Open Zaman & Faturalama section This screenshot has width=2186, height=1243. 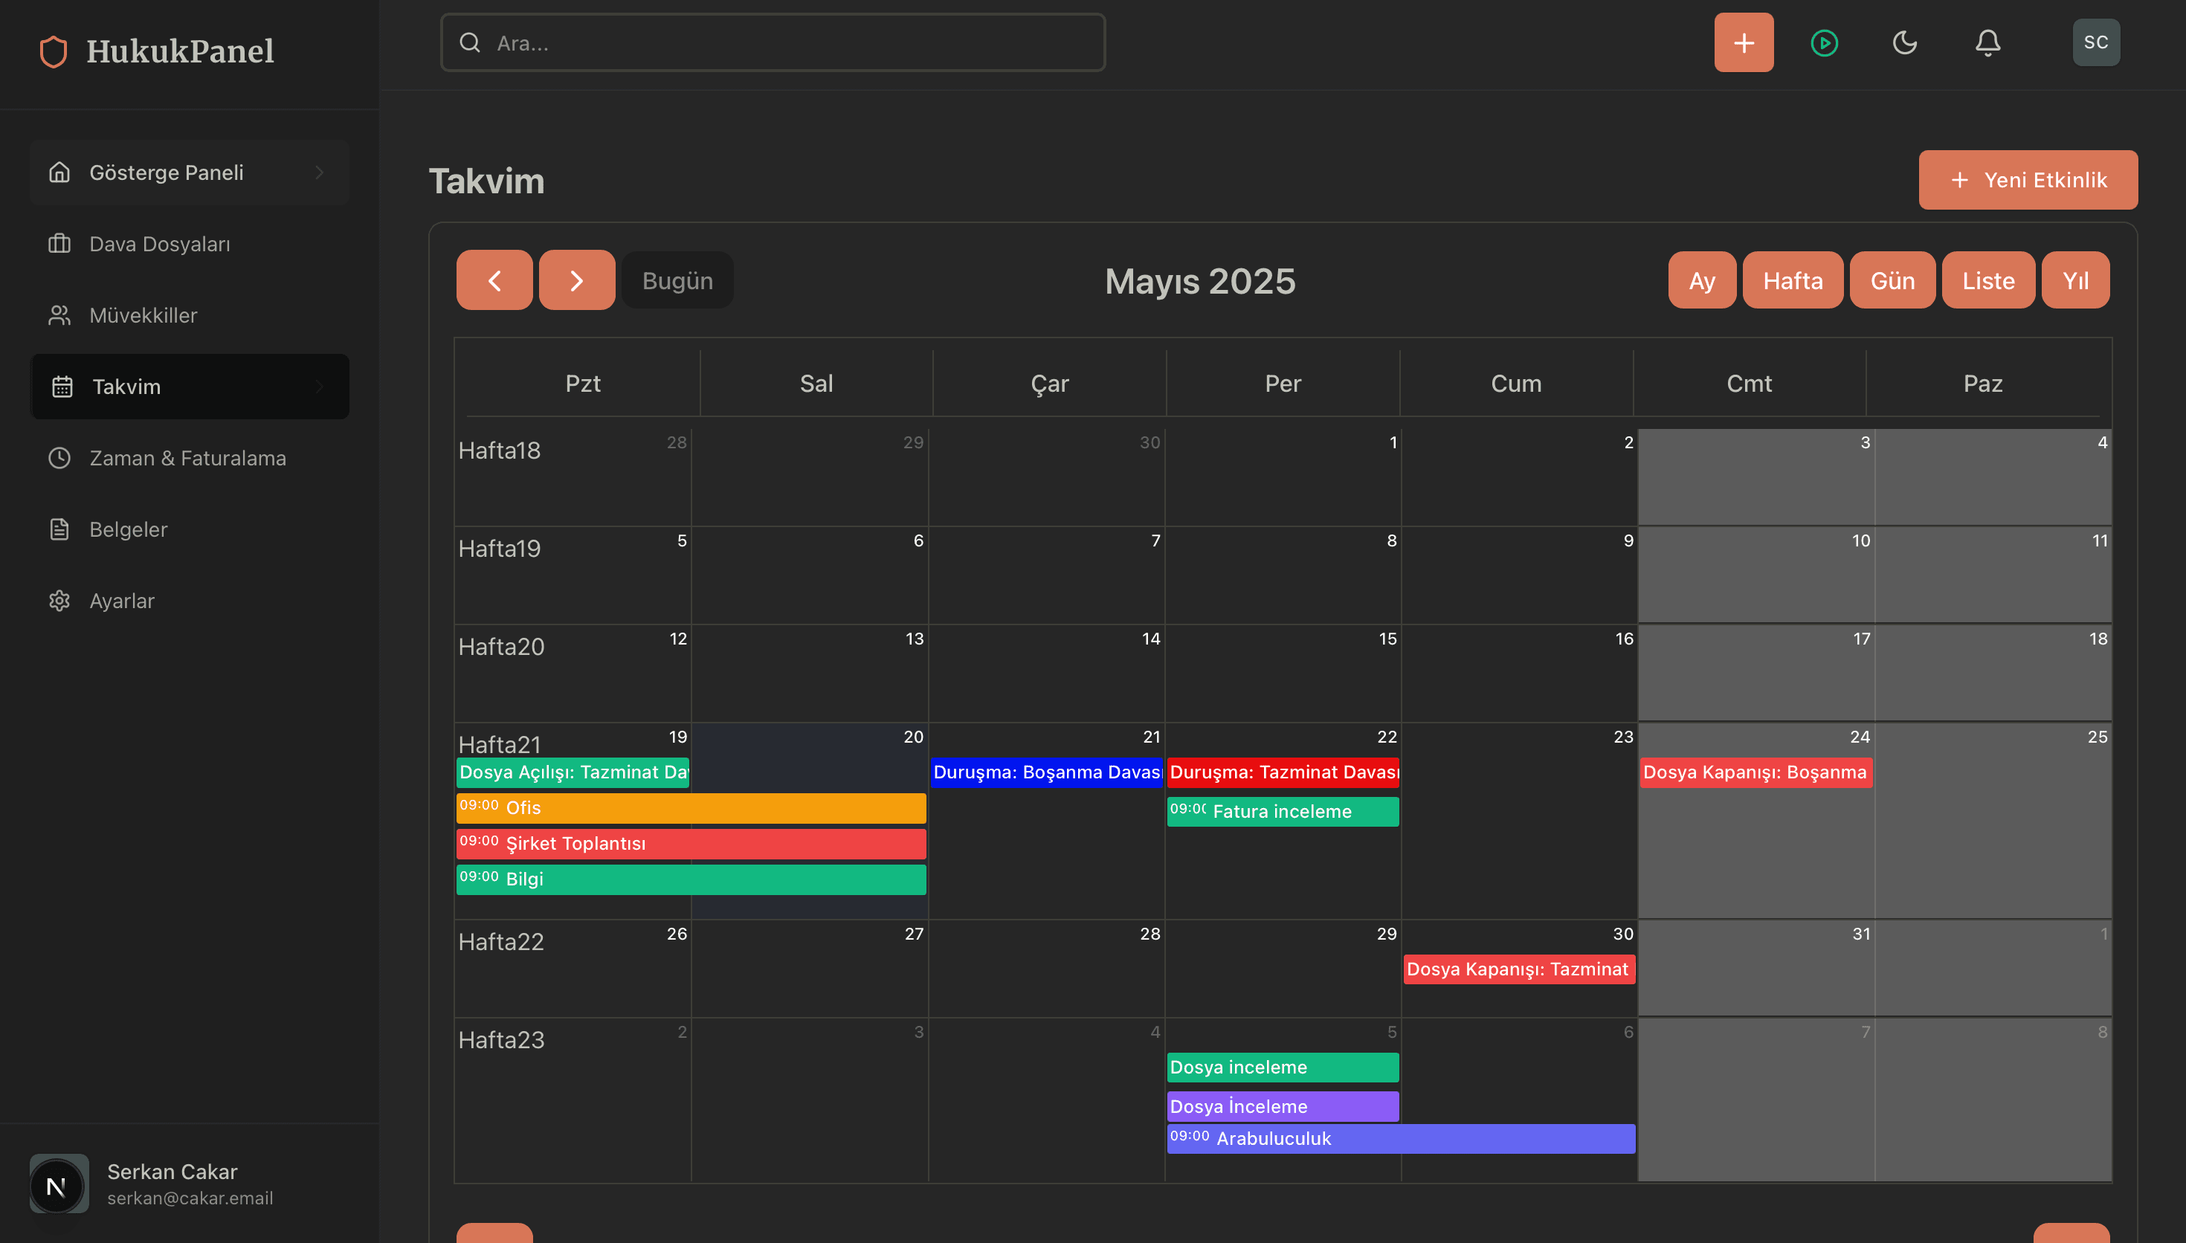pos(187,459)
